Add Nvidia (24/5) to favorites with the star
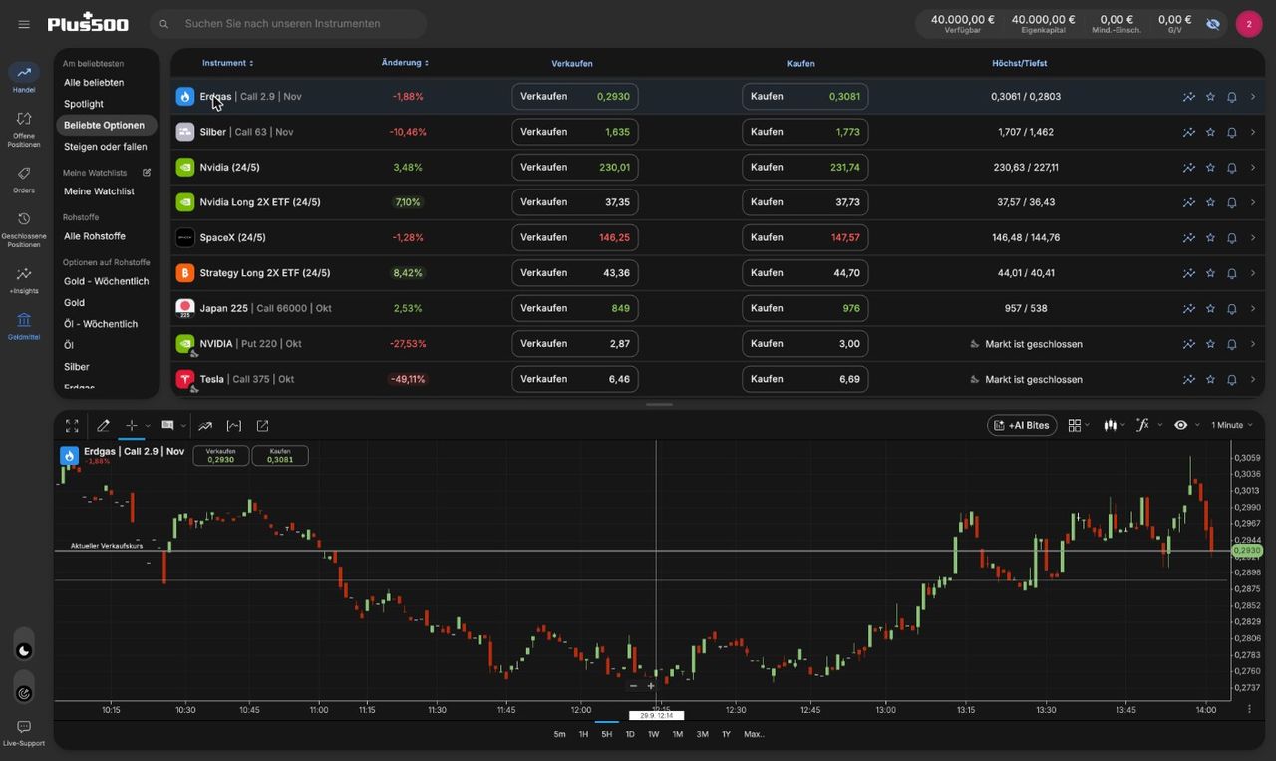This screenshot has height=761, width=1276. (1210, 168)
